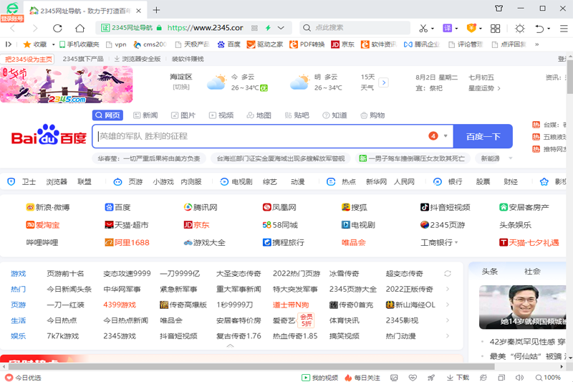Click the 收藏 star favorites icon

tap(27, 44)
